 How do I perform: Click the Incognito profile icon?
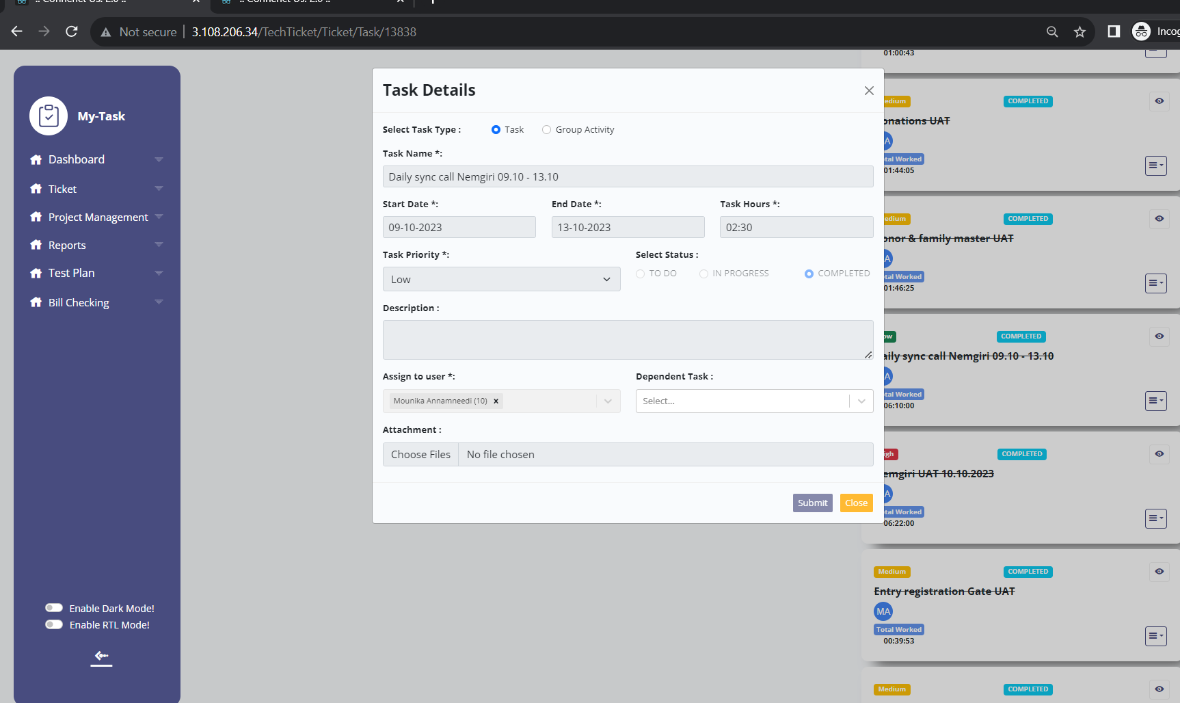point(1141,31)
